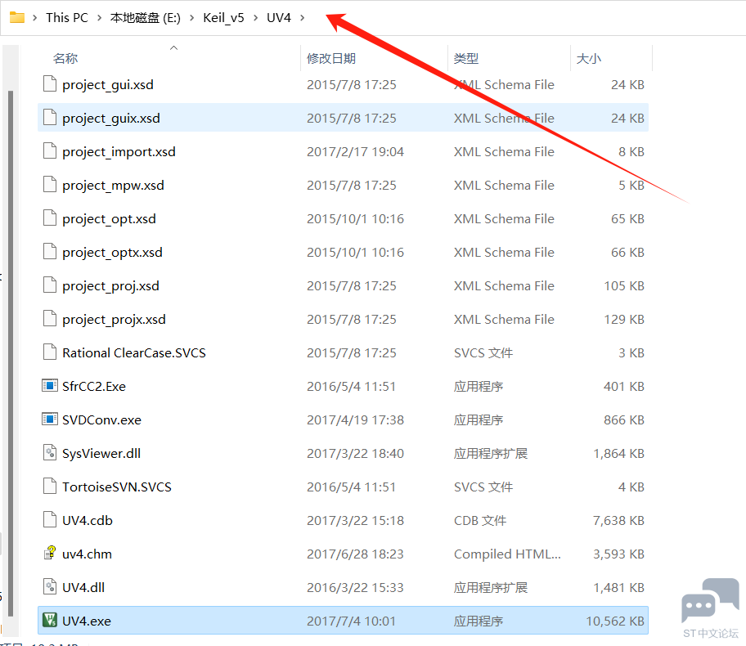Select file name UV4.exe

[87, 621]
